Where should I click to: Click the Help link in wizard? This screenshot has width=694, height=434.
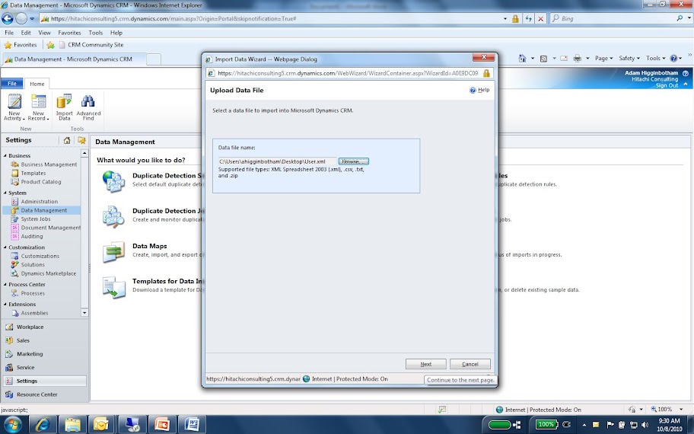[484, 90]
